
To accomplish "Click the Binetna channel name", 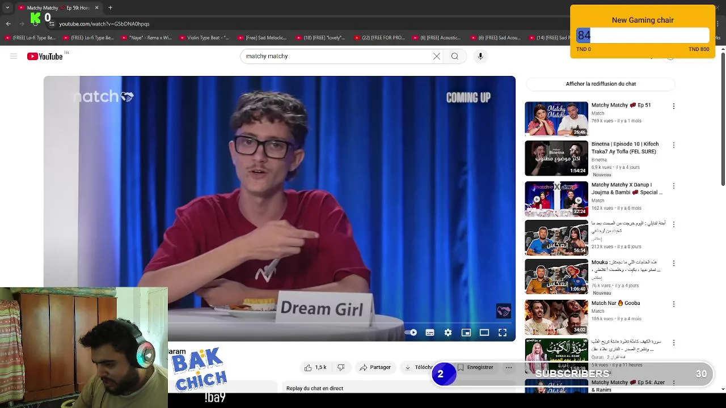I will pos(599,160).
